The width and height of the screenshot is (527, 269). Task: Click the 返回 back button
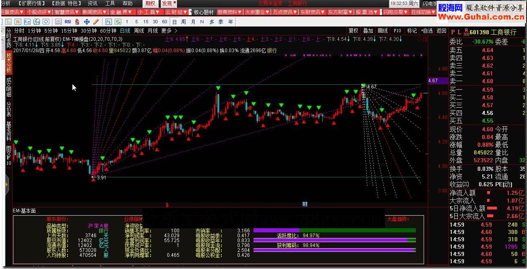pyautogui.click(x=441, y=31)
